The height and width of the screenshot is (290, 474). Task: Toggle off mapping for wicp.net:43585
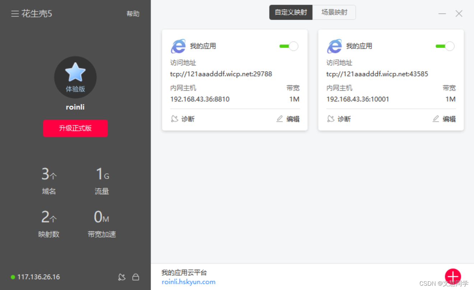(445, 46)
